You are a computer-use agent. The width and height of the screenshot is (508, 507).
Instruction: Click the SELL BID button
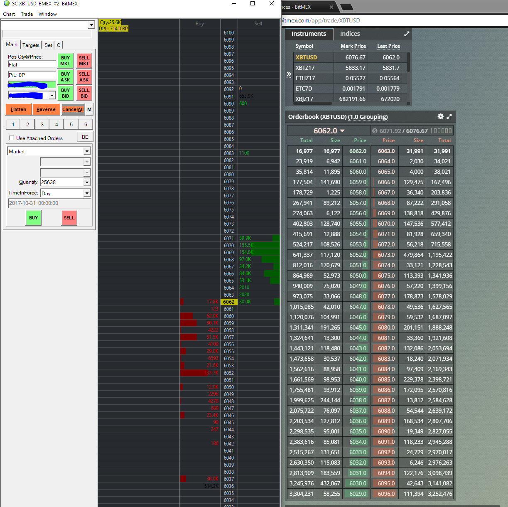click(84, 93)
